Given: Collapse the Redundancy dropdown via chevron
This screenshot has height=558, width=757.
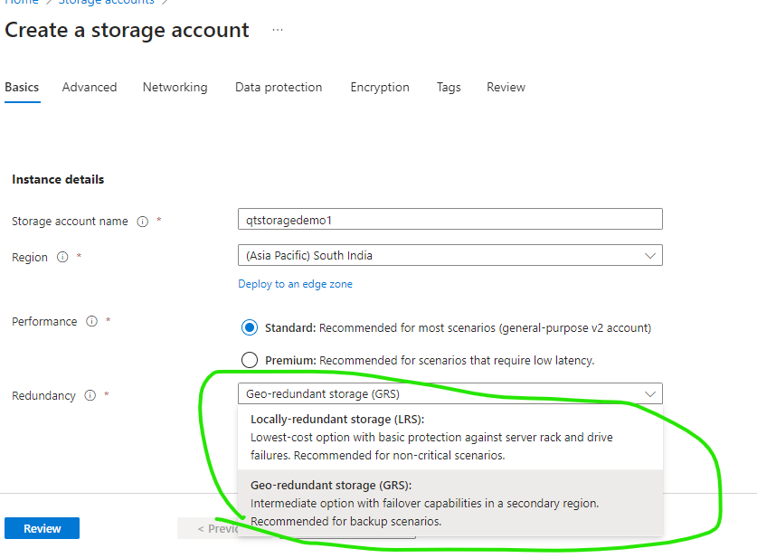Looking at the screenshot, I should (649, 394).
